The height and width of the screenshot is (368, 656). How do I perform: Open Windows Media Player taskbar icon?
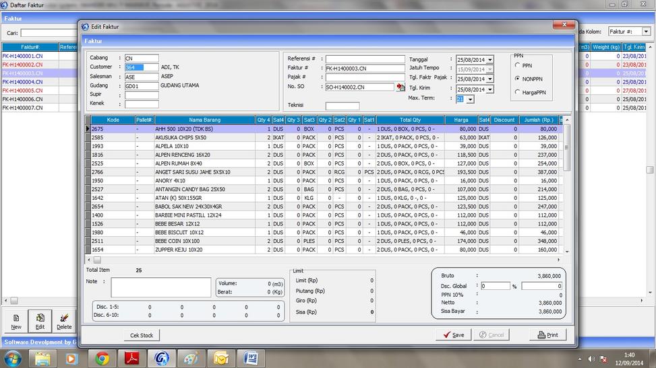point(71,359)
